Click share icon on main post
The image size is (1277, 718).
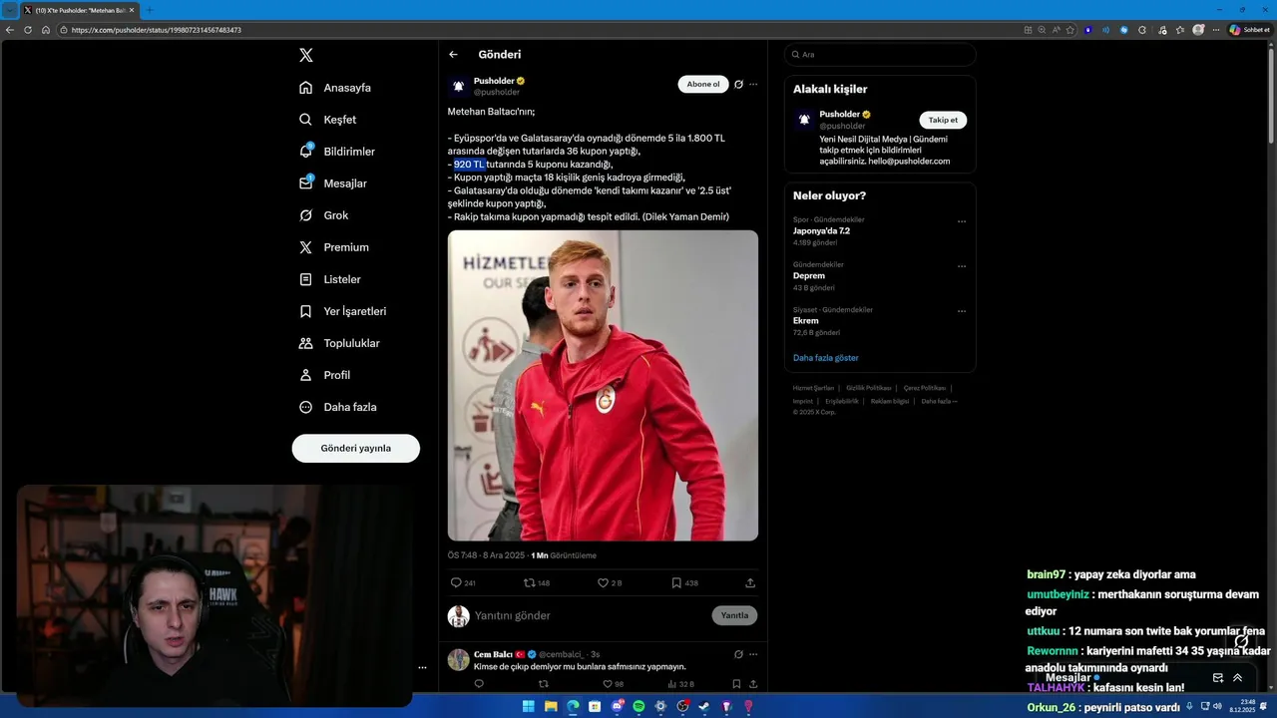(750, 582)
